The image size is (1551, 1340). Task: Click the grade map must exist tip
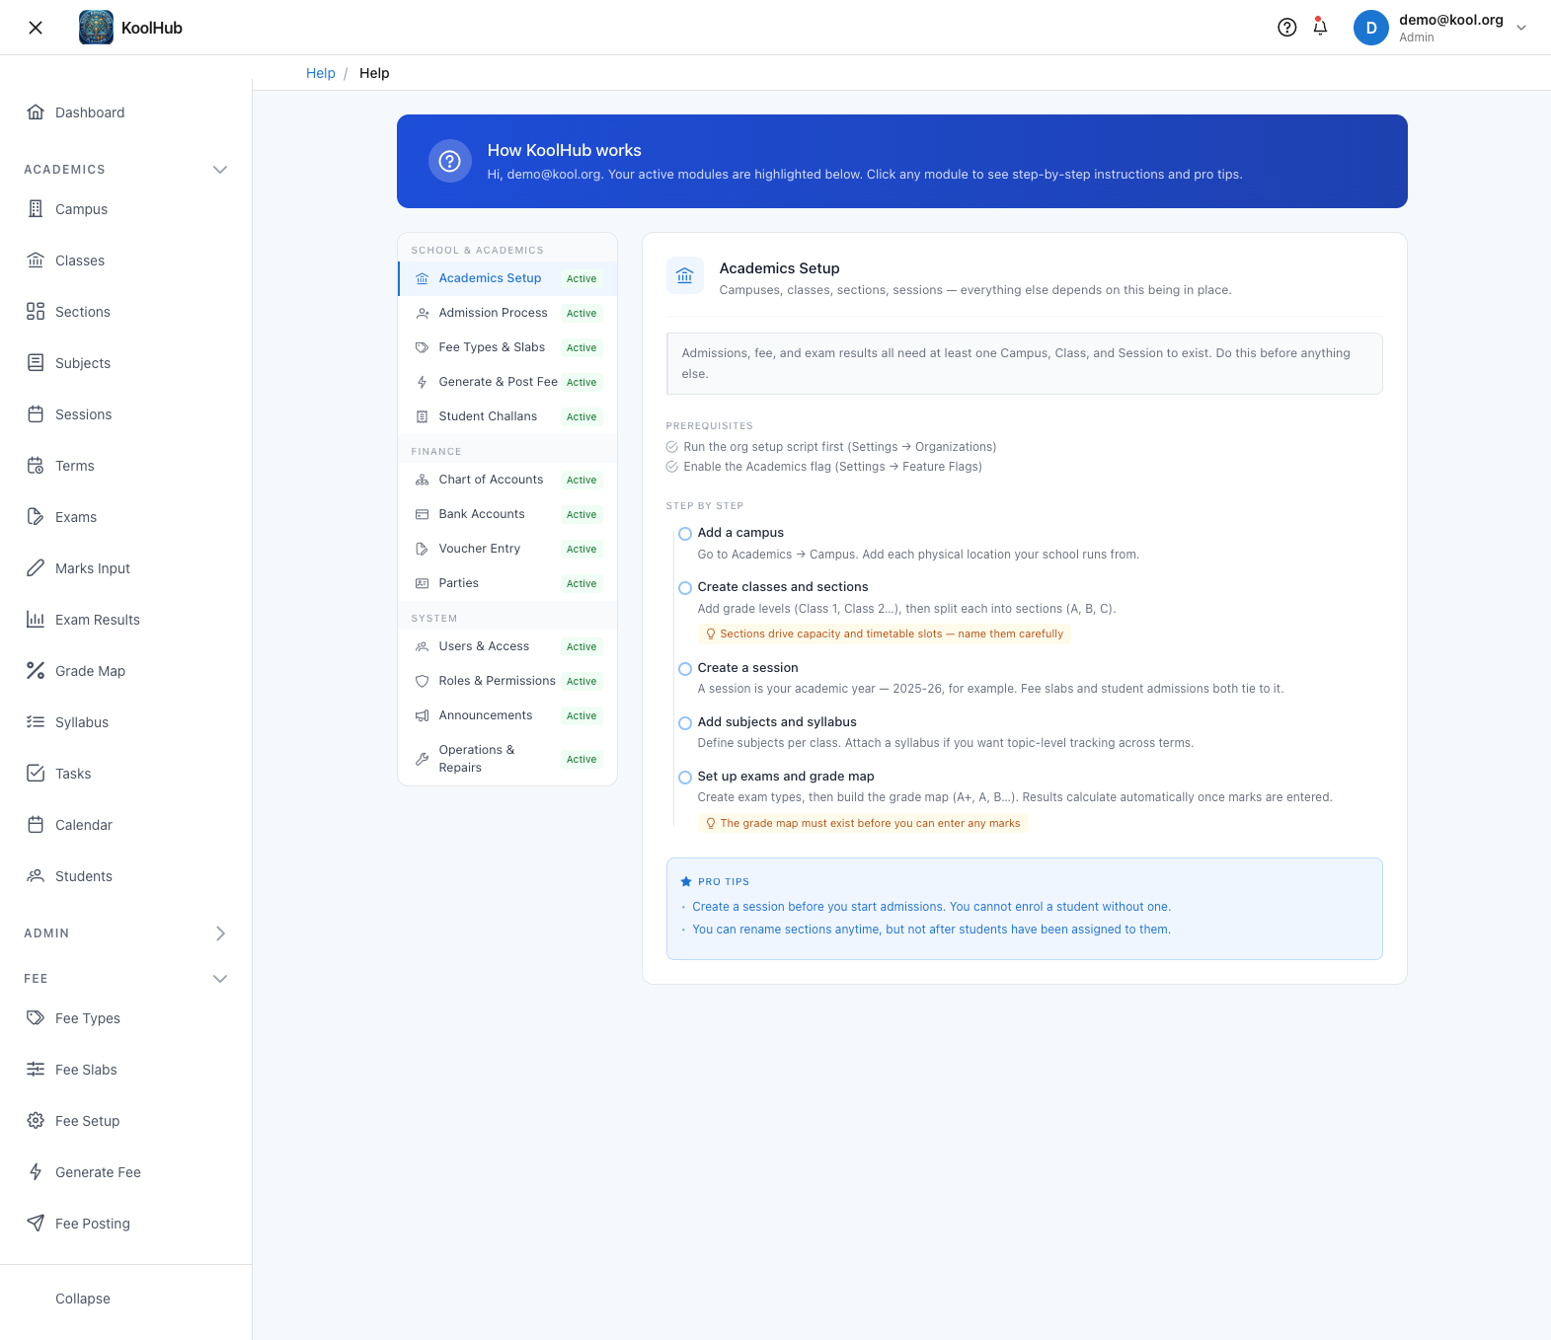click(863, 823)
